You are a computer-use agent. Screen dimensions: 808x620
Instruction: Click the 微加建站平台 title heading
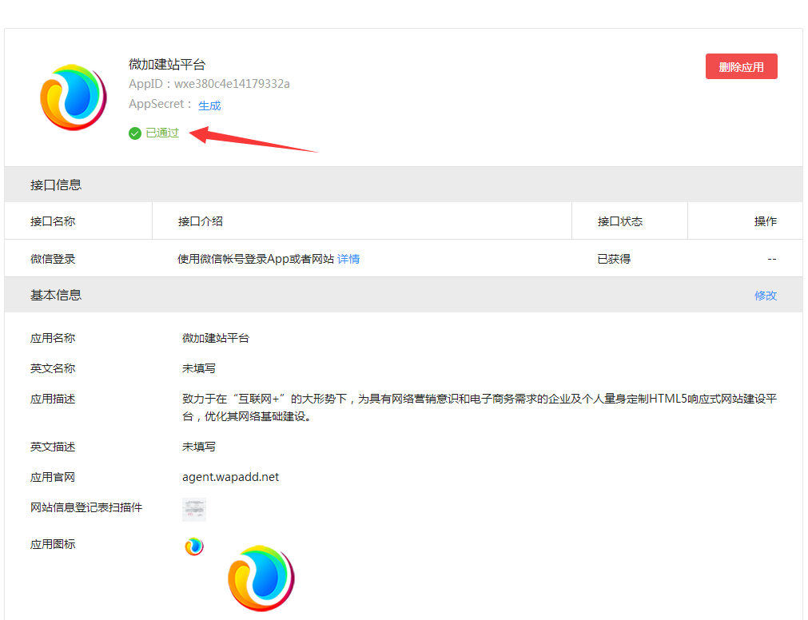pyautogui.click(x=167, y=65)
